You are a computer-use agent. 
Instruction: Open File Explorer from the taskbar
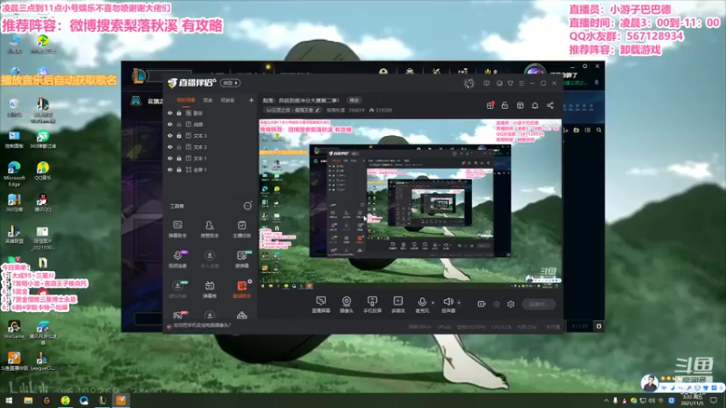[x=28, y=401]
